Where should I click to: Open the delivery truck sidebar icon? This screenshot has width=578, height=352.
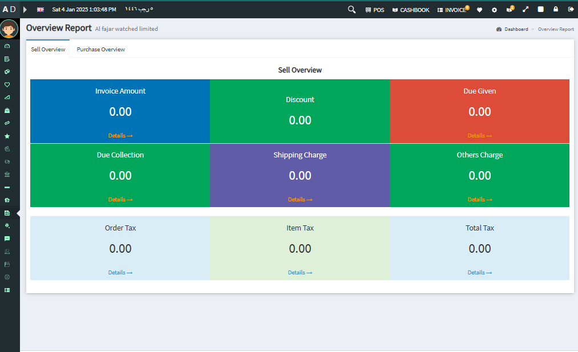[x=7, y=162]
